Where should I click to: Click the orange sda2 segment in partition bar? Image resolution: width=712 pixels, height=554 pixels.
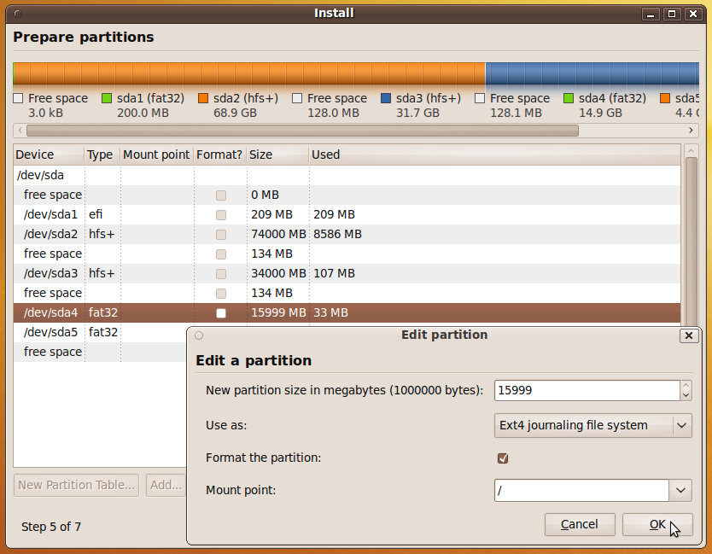click(250, 74)
